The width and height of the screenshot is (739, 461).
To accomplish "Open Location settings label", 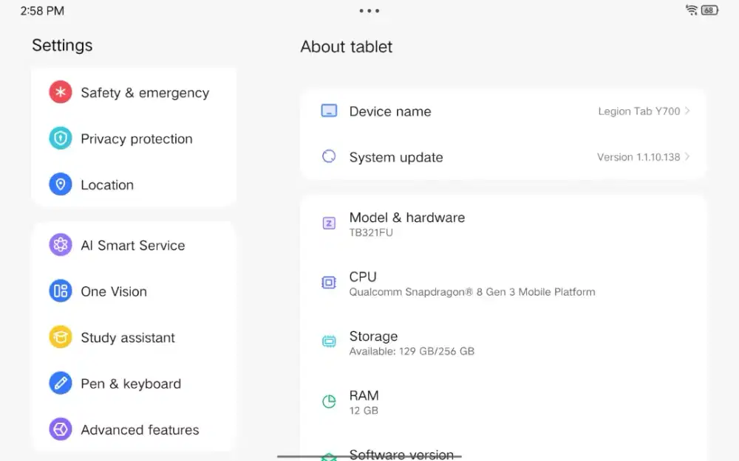I will [x=107, y=185].
